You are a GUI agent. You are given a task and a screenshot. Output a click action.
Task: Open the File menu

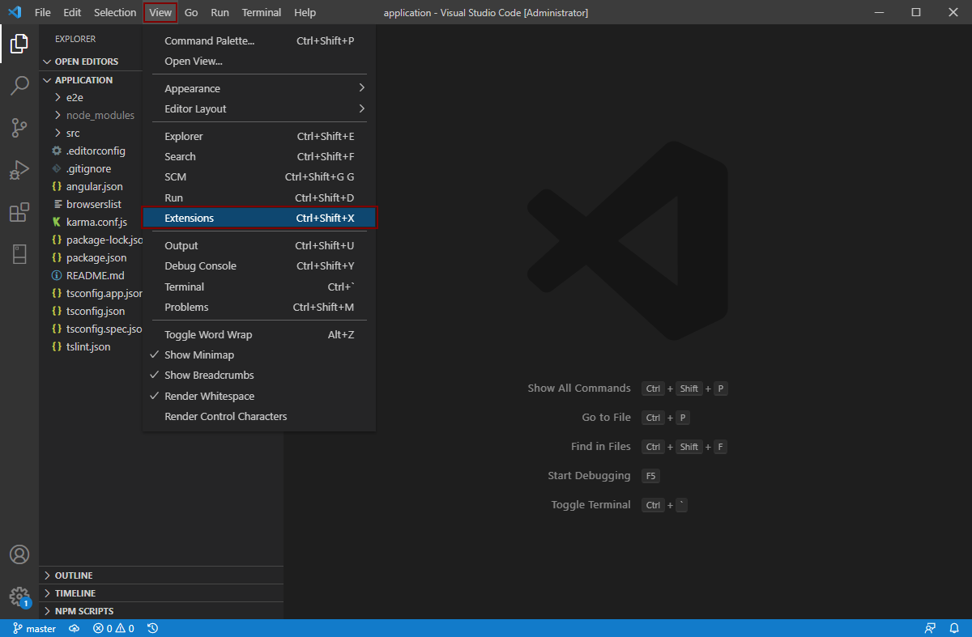[43, 12]
